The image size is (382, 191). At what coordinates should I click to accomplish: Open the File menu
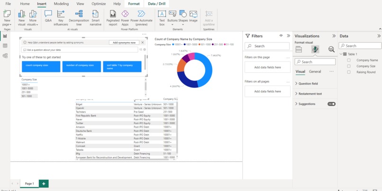click(x=8, y=4)
